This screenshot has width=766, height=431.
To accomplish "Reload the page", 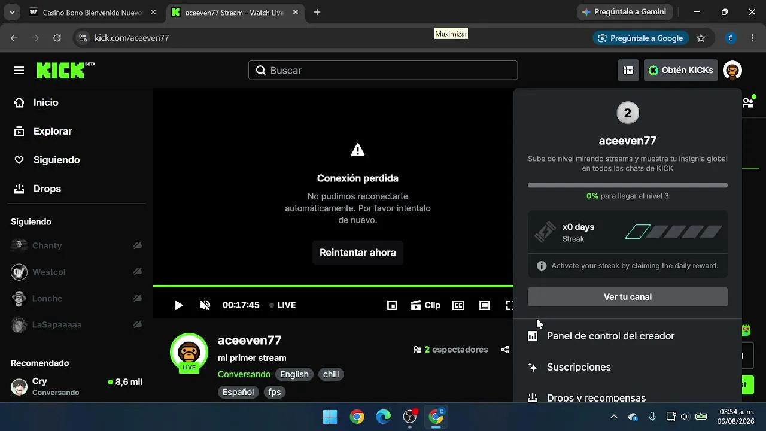I will [57, 38].
